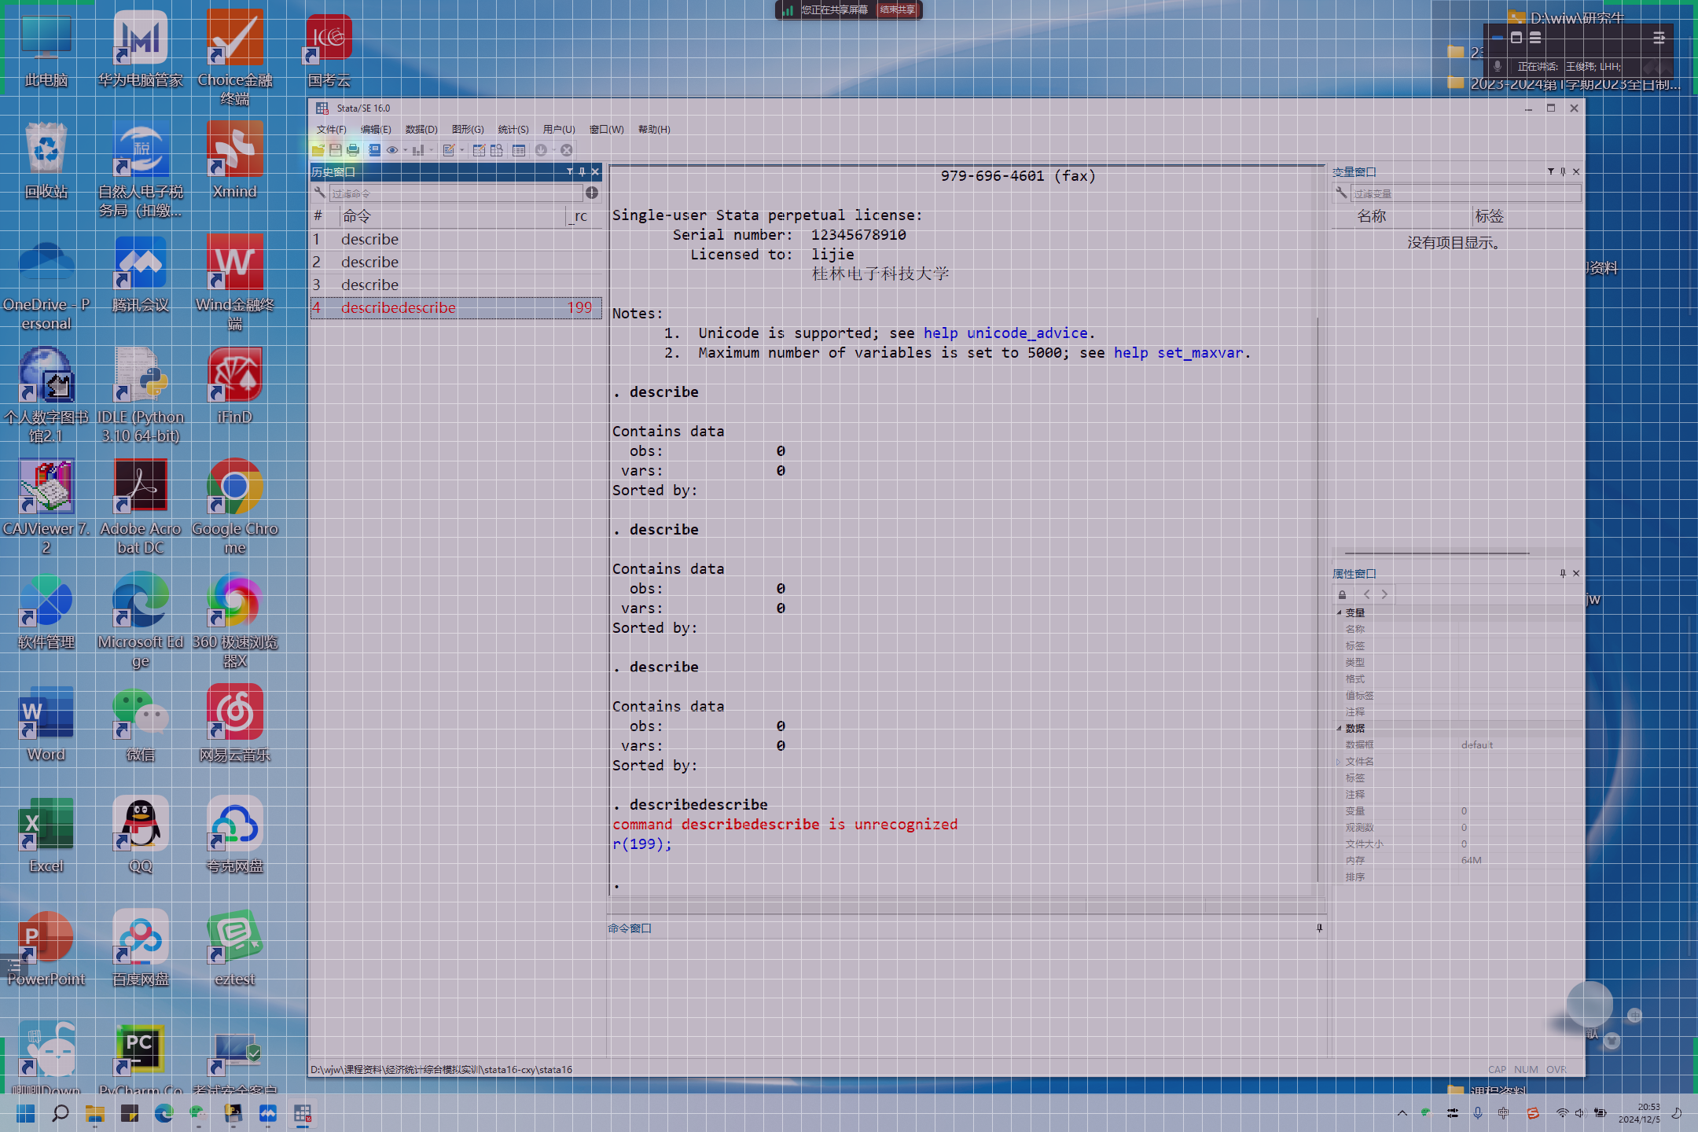Click inside the command window input area
This screenshot has height=1132, width=1698.
point(967,997)
